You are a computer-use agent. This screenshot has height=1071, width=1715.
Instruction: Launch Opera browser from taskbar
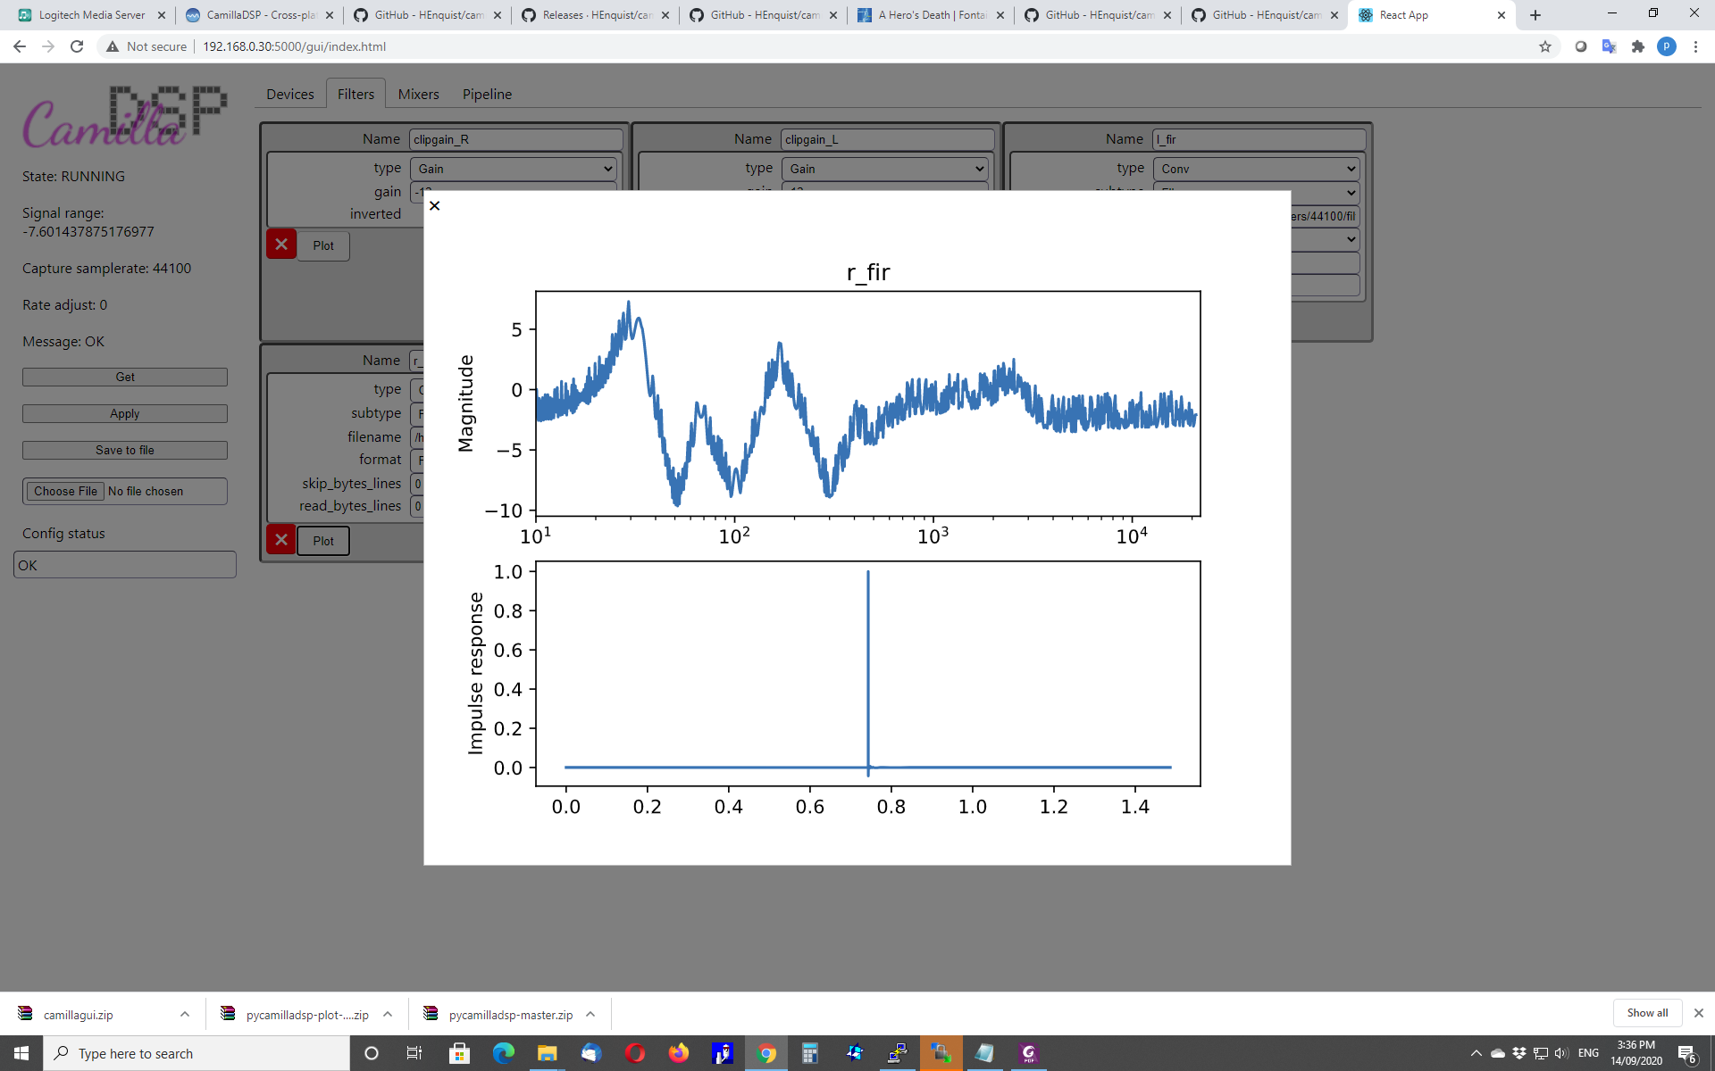tap(635, 1053)
